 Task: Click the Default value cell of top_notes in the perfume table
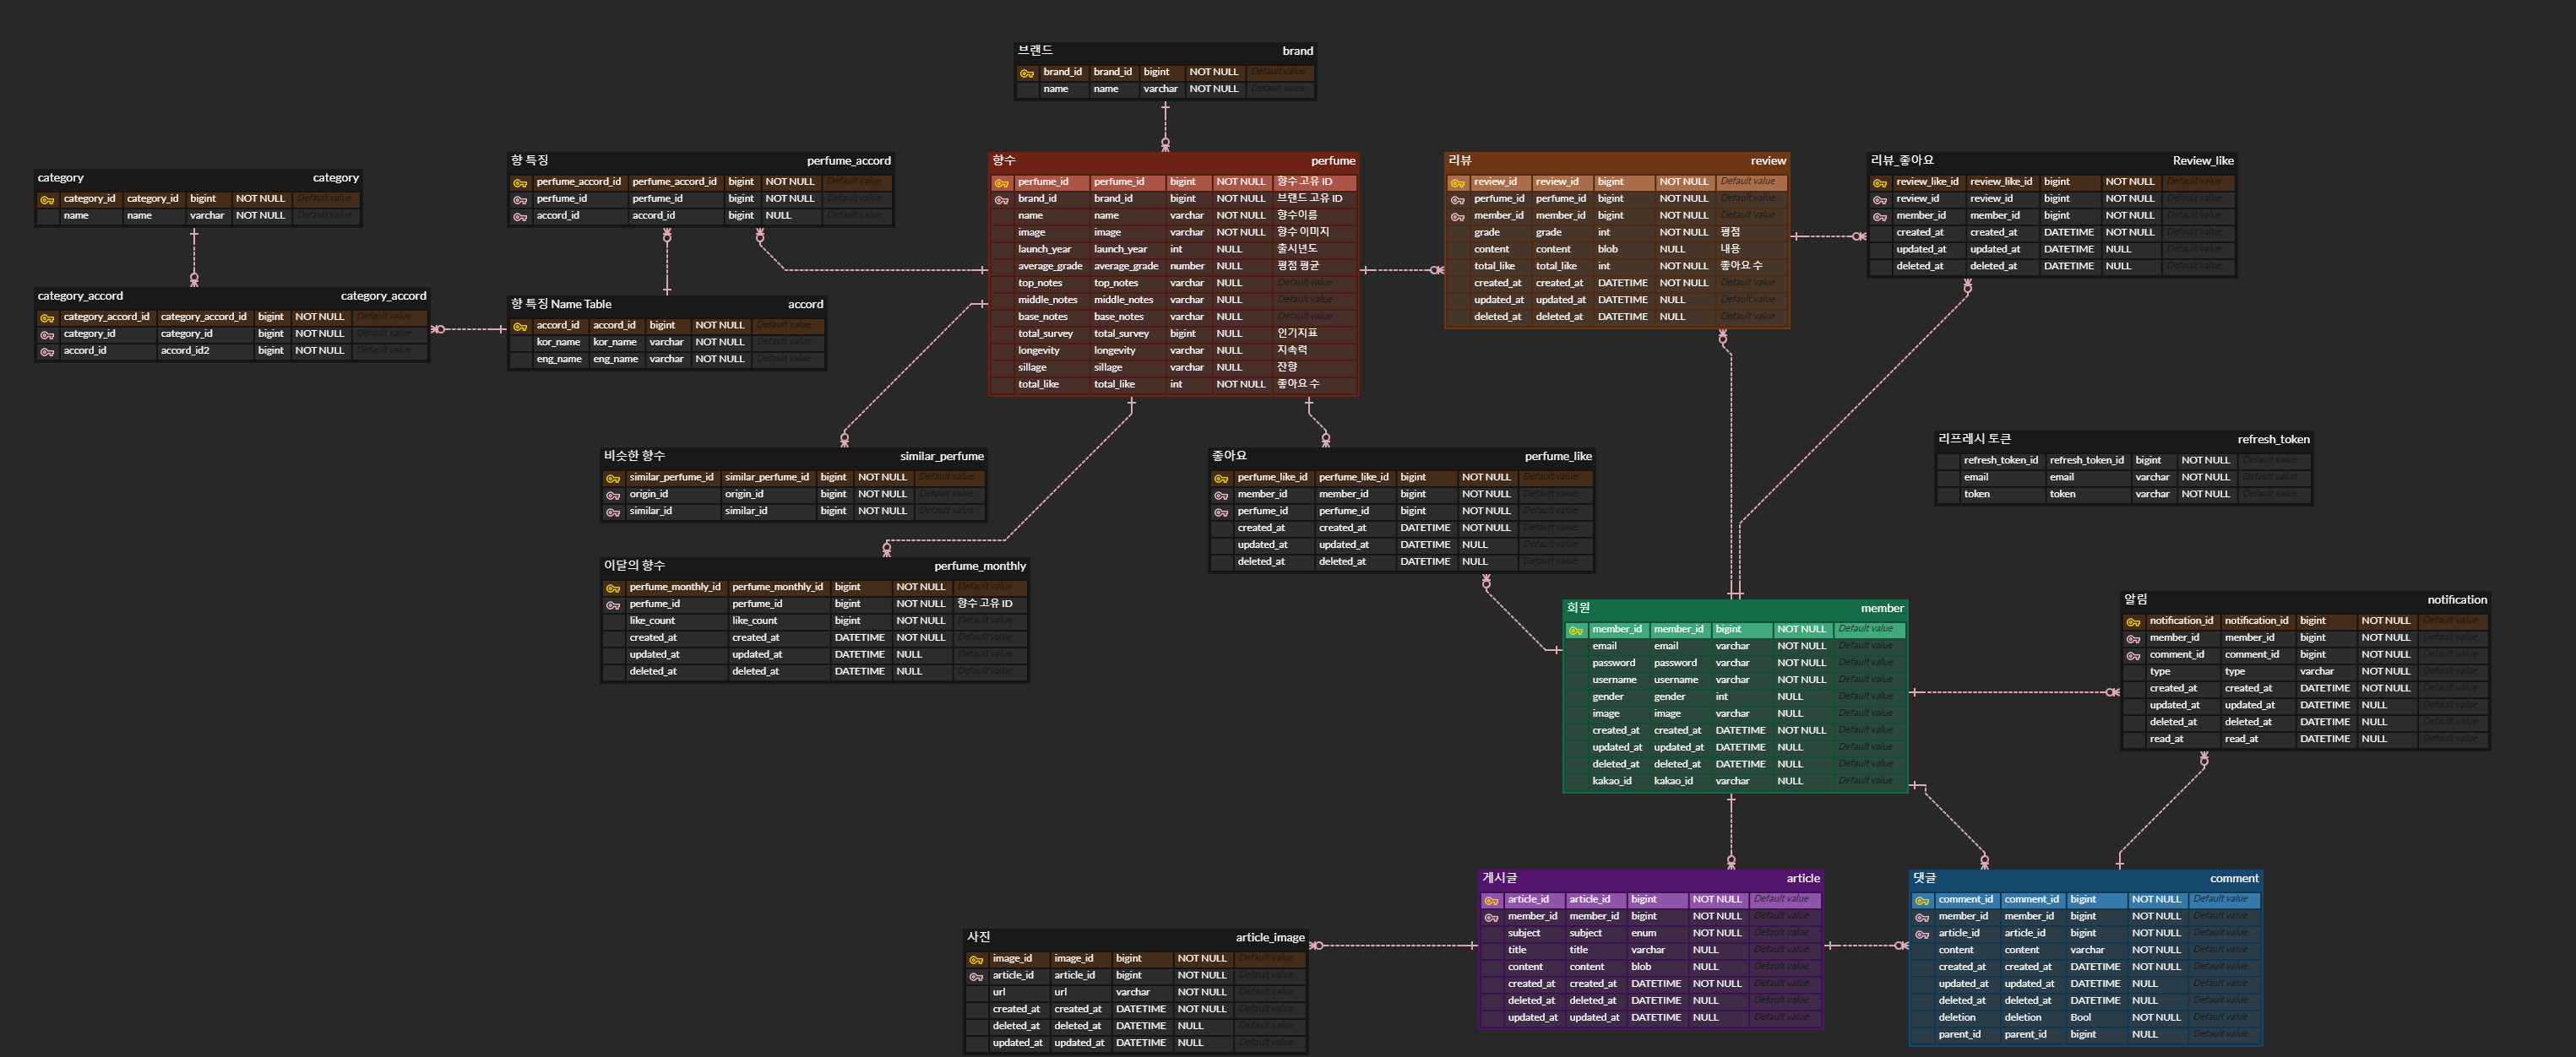[x=1314, y=283]
